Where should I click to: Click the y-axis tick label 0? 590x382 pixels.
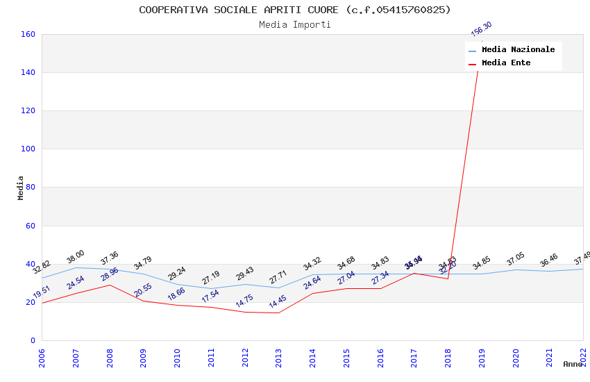(x=33, y=340)
